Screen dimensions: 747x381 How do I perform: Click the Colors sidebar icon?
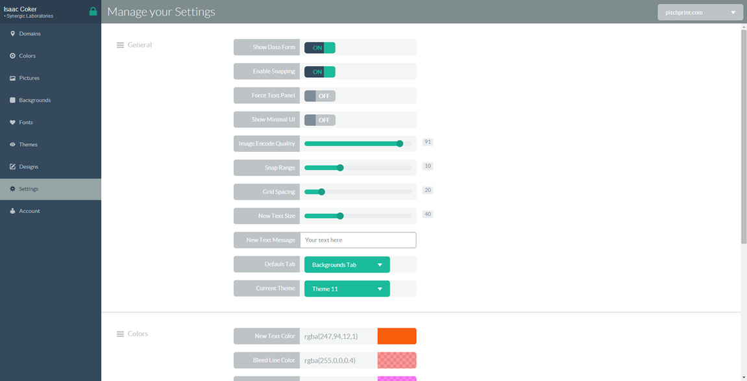[x=13, y=56]
